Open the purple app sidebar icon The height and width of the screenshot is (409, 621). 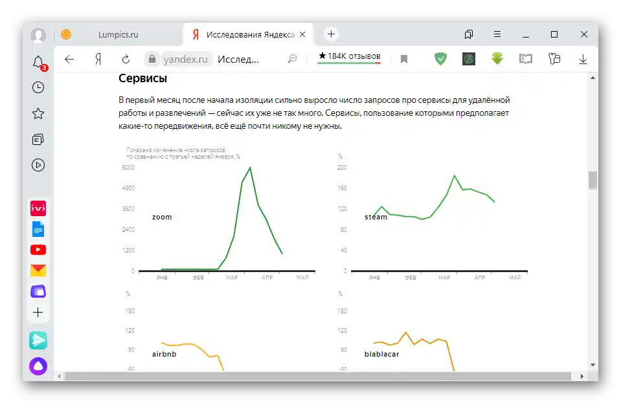coord(38,291)
